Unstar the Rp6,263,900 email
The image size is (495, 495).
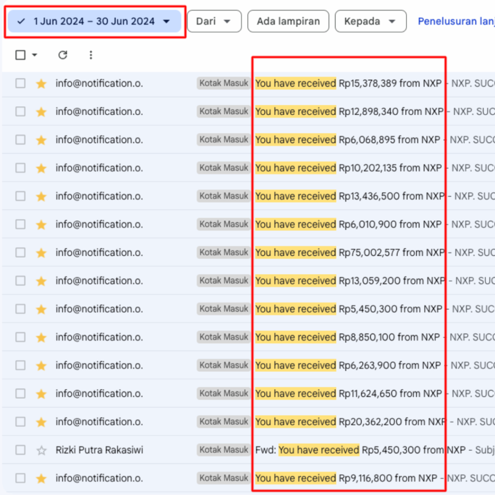tap(42, 365)
